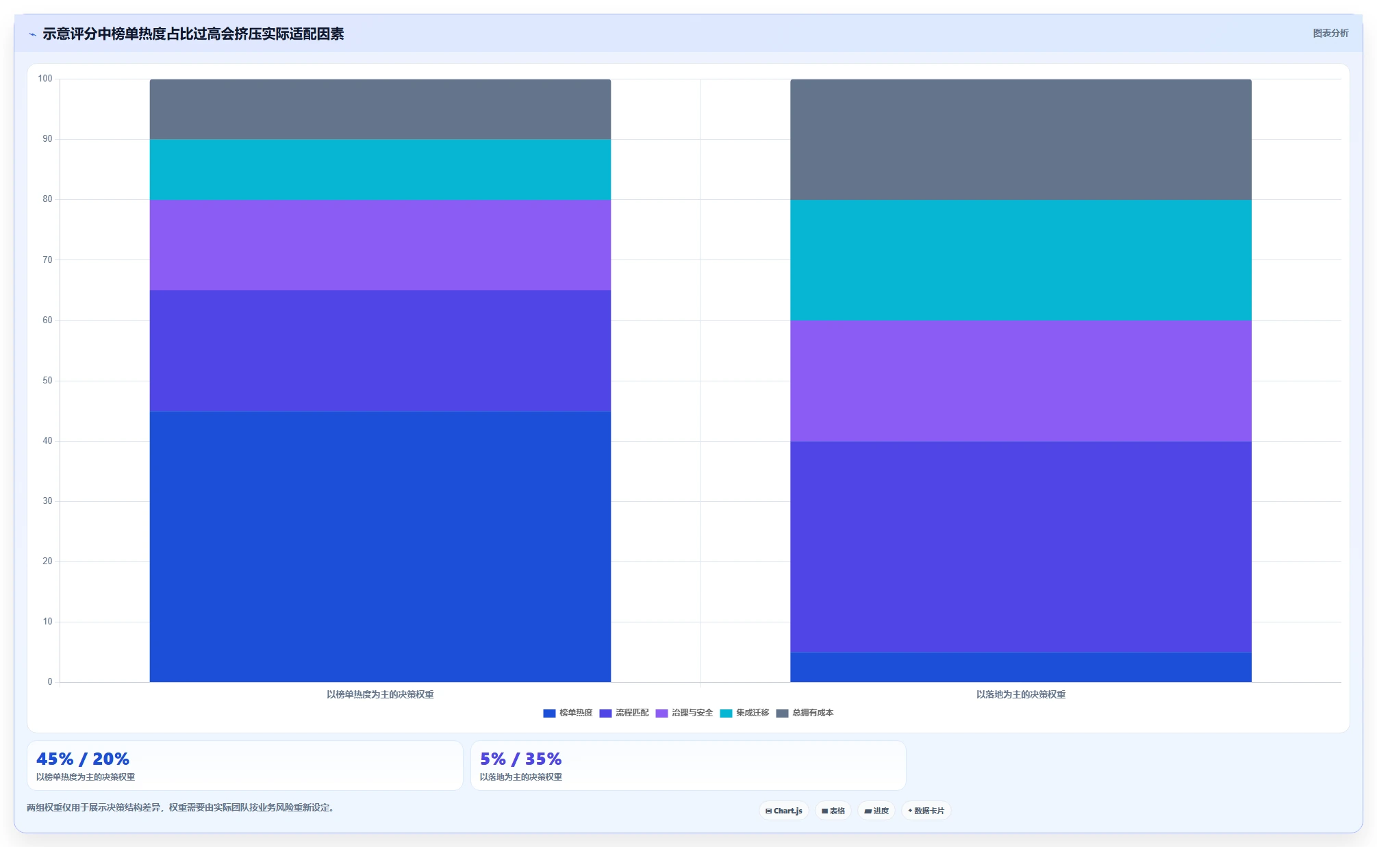Image resolution: width=1377 pixels, height=847 pixels.
Task: Click the purple 治理与安全 segment in the left bar
Action: (380, 245)
